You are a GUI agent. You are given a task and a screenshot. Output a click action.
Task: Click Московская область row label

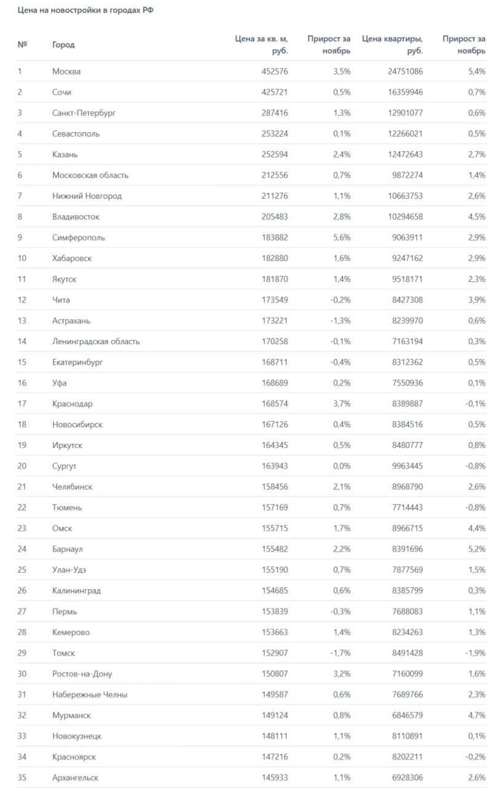(90, 175)
